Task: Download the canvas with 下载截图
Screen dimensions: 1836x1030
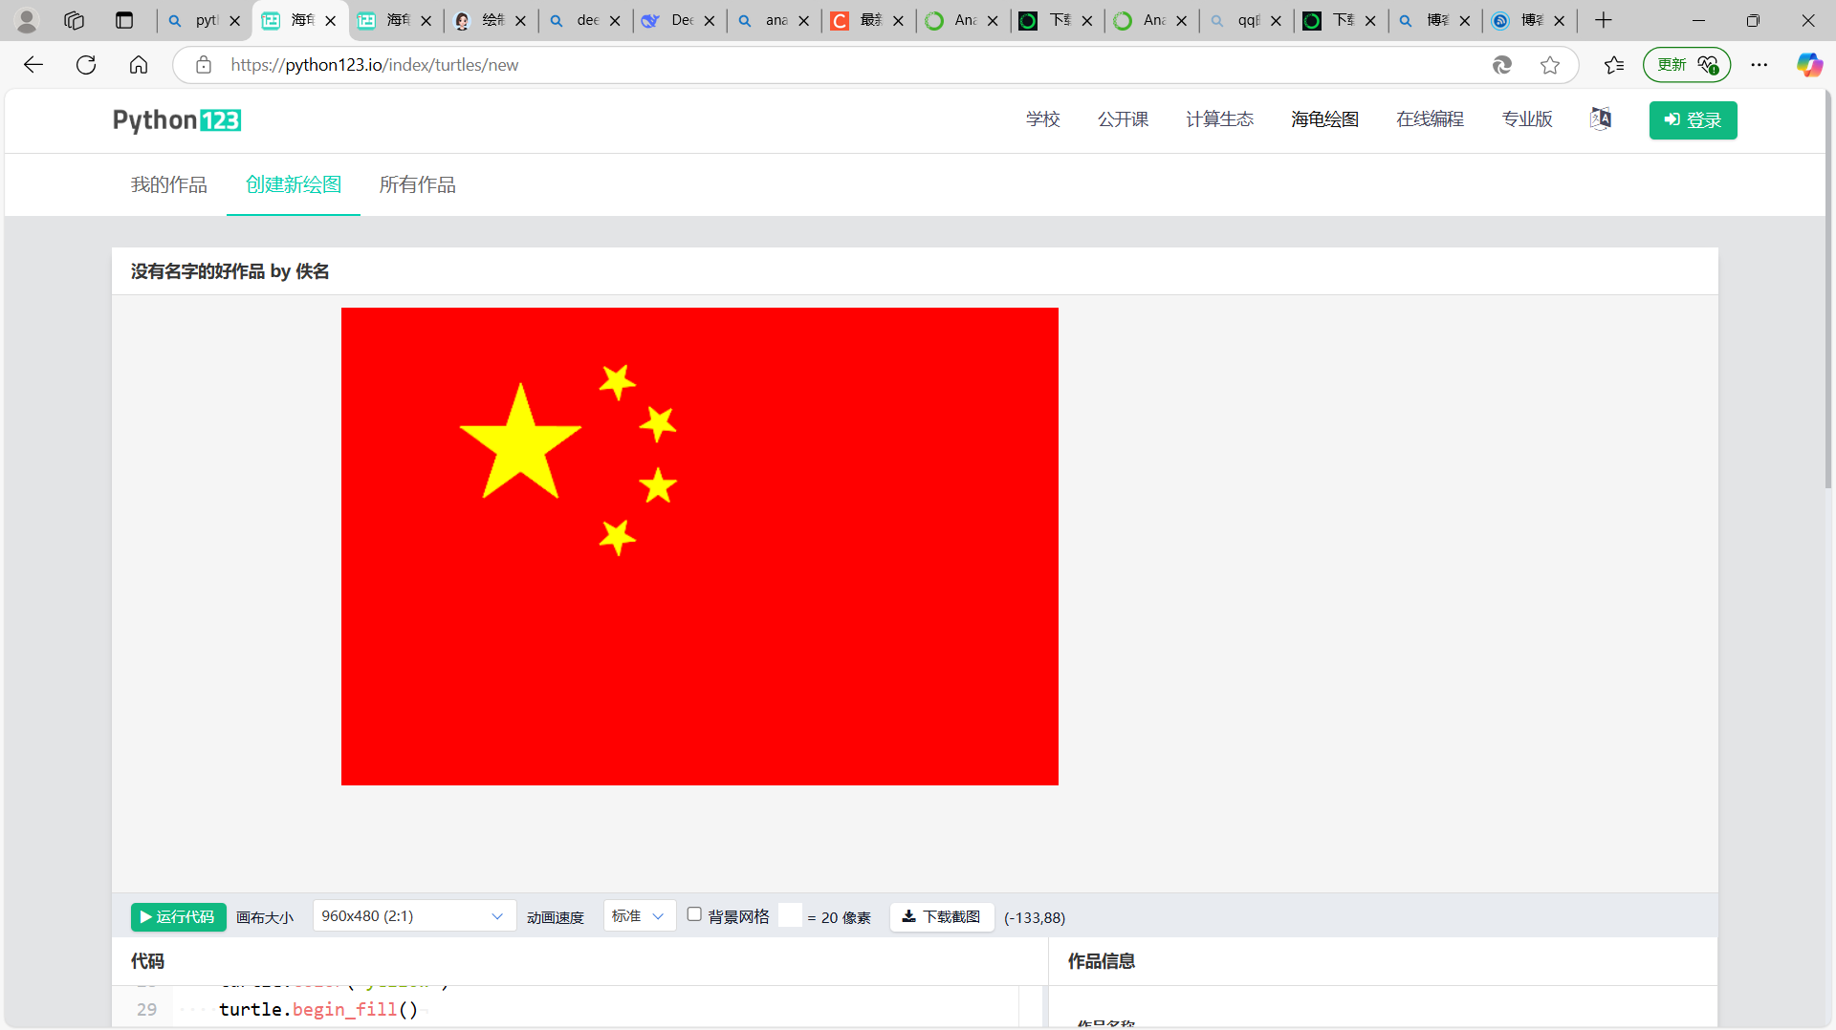Action: (x=942, y=917)
